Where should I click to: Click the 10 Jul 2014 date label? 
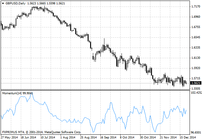tap(47, 137)
